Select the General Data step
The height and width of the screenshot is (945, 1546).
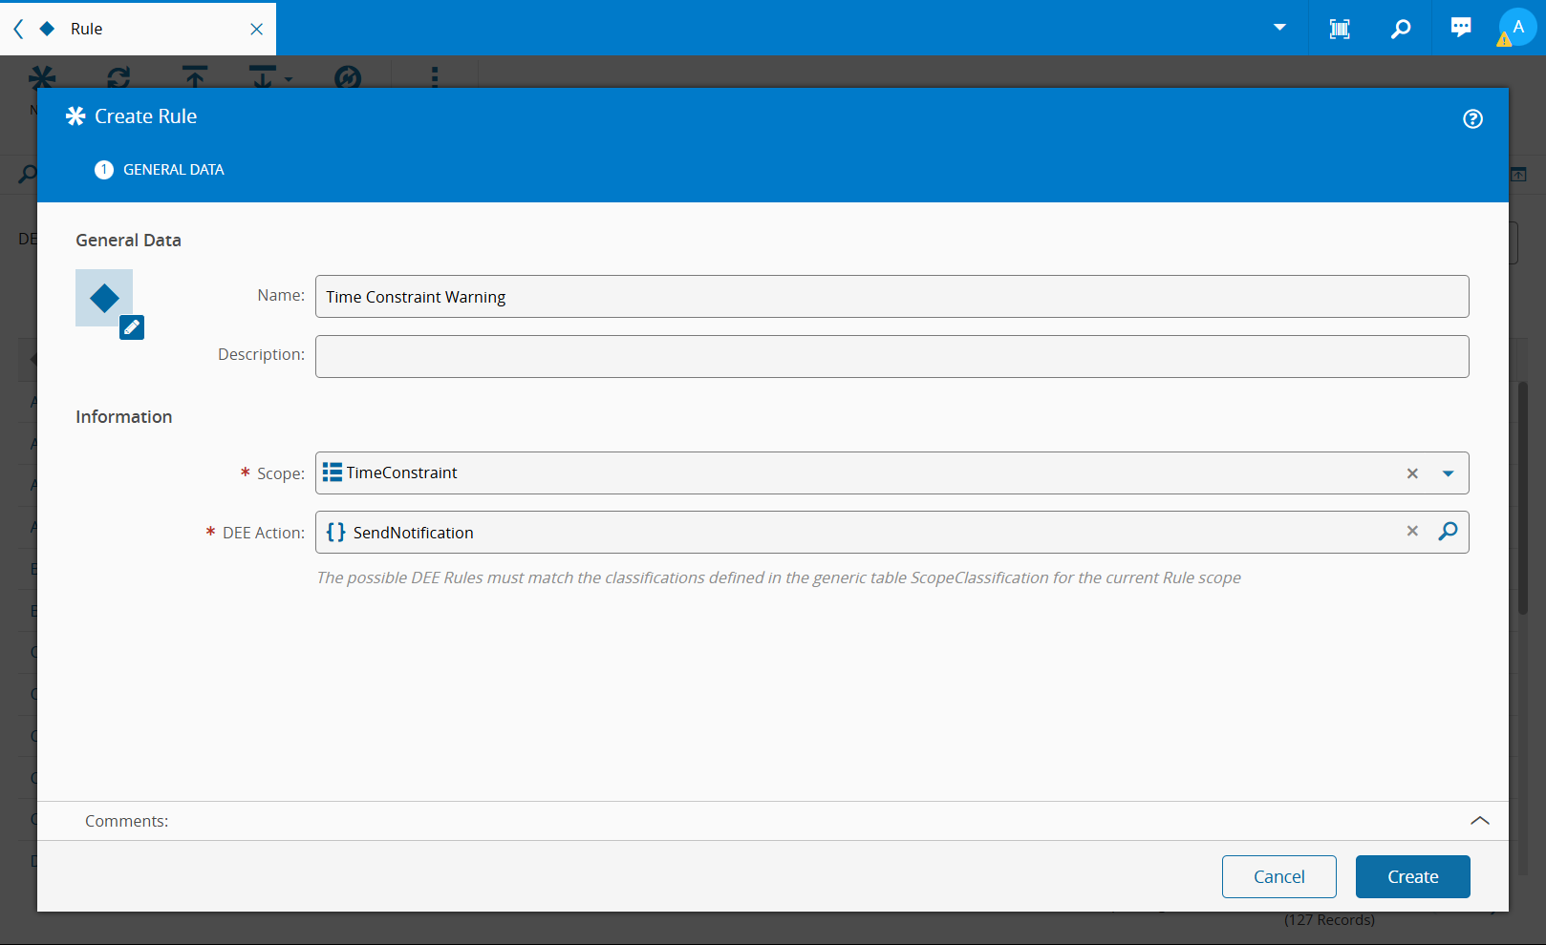point(160,170)
